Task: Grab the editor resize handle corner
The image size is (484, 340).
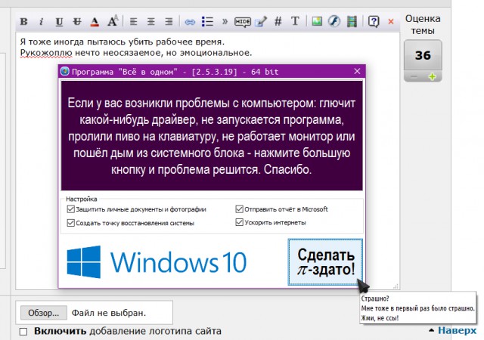Action: click(396, 286)
